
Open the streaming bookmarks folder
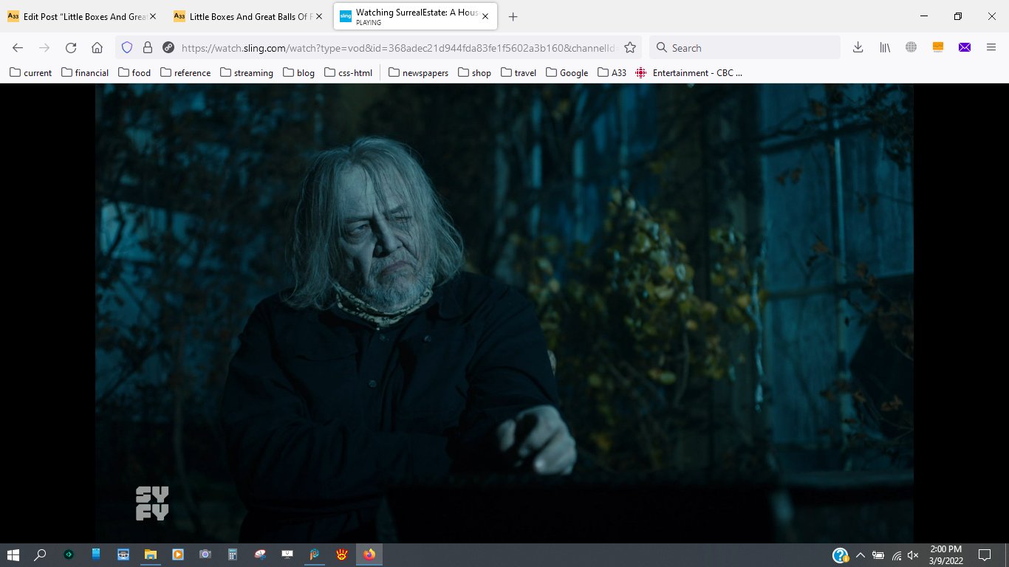tap(247, 72)
